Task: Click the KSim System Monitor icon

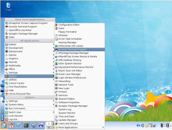Action: [56, 64]
